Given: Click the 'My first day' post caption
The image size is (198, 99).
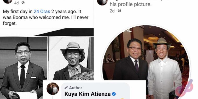Looking at the screenshot, I should click(x=46, y=18).
